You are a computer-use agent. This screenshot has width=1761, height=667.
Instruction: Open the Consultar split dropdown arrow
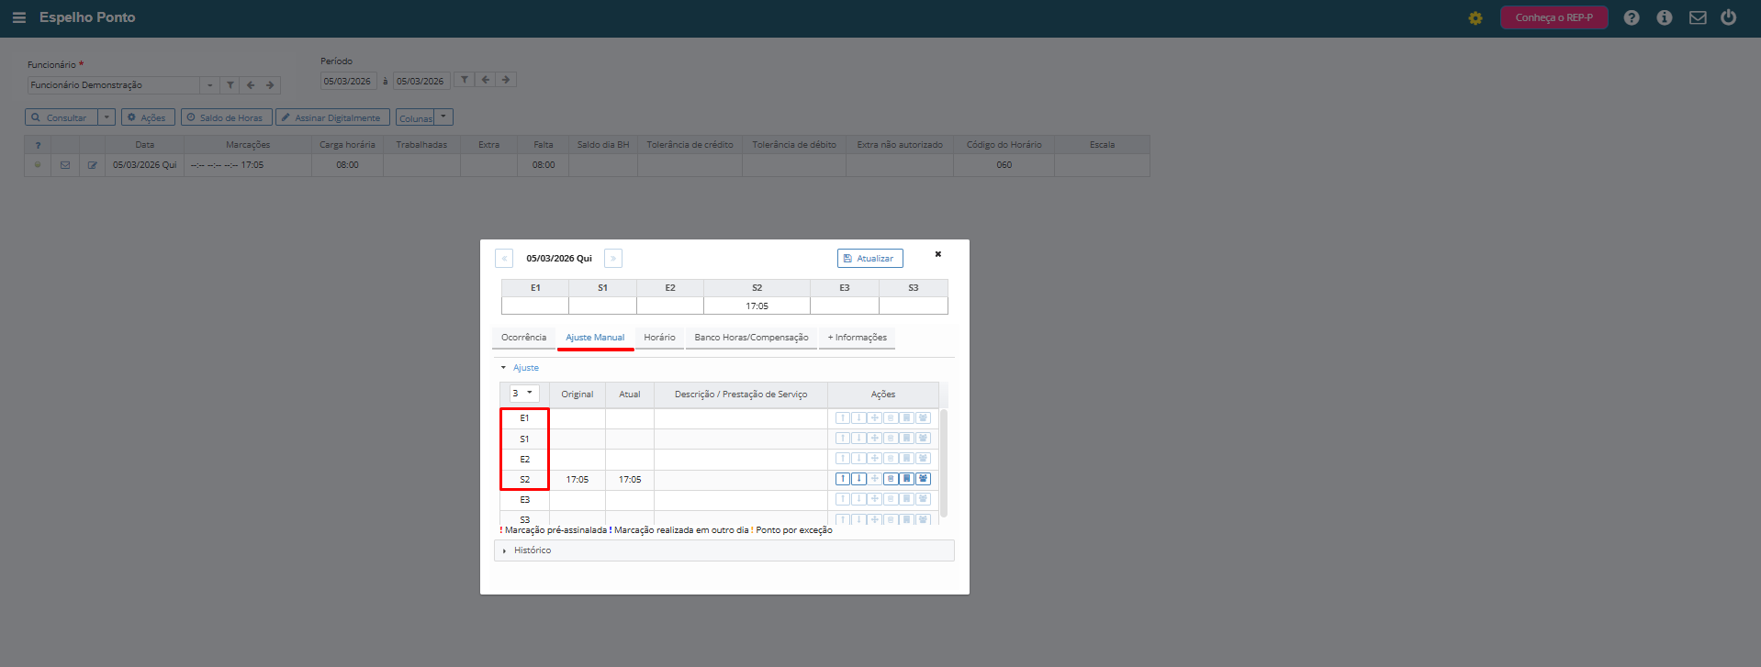pos(107,117)
